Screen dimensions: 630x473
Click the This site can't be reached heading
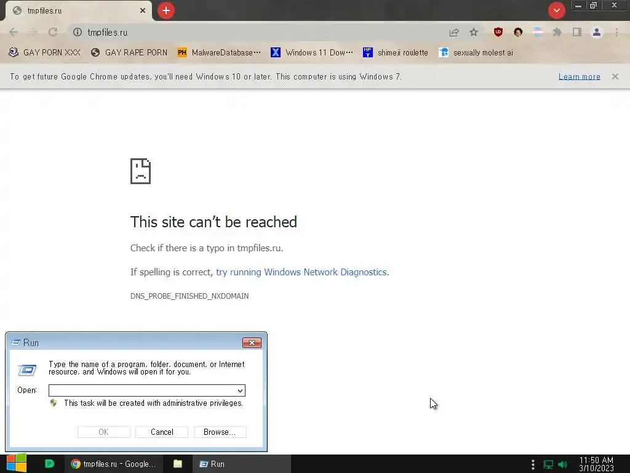tap(213, 222)
